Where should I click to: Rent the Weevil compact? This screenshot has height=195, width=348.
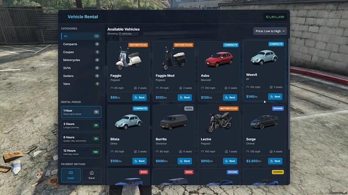275,96
